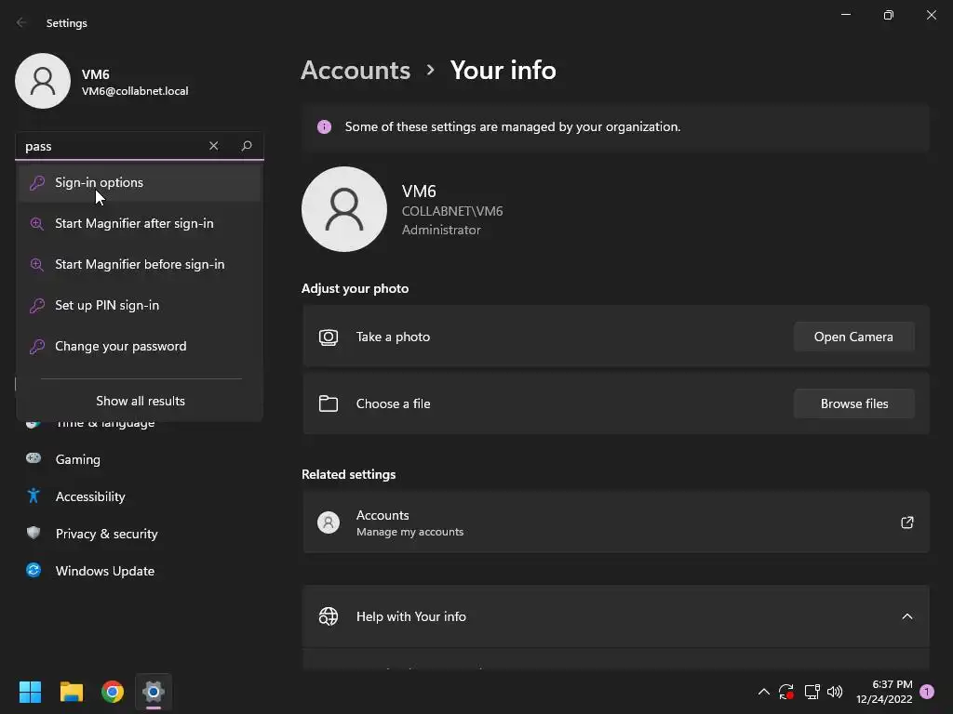Select Sign-in options search result
This screenshot has height=714, width=953.
point(99,182)
